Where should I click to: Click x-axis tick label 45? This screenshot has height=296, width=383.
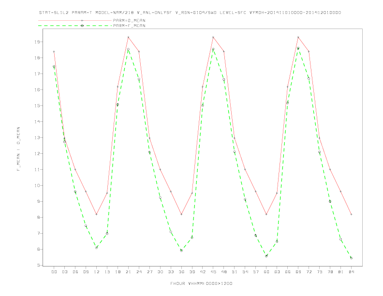pos(213,272)
